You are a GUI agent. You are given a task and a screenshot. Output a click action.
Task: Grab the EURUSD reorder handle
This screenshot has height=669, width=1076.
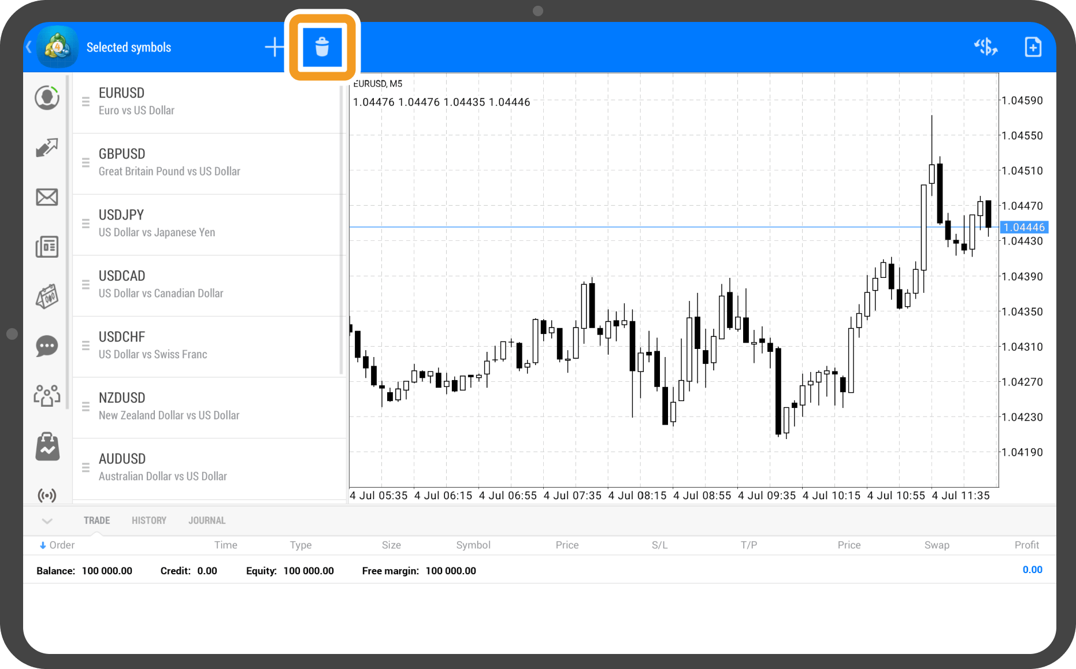[x=86, y=102]
